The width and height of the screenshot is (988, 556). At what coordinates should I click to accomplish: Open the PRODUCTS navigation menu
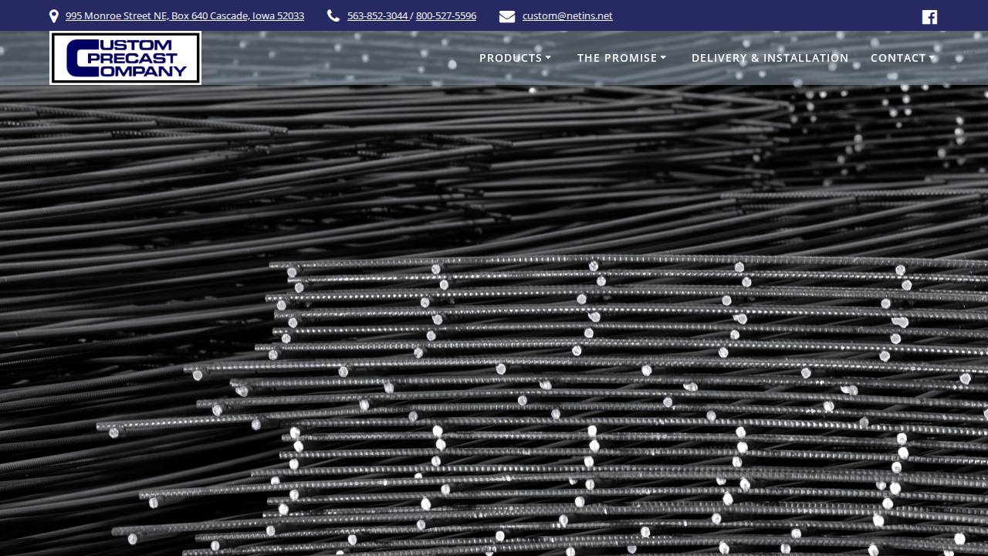(x=511, y=58)
